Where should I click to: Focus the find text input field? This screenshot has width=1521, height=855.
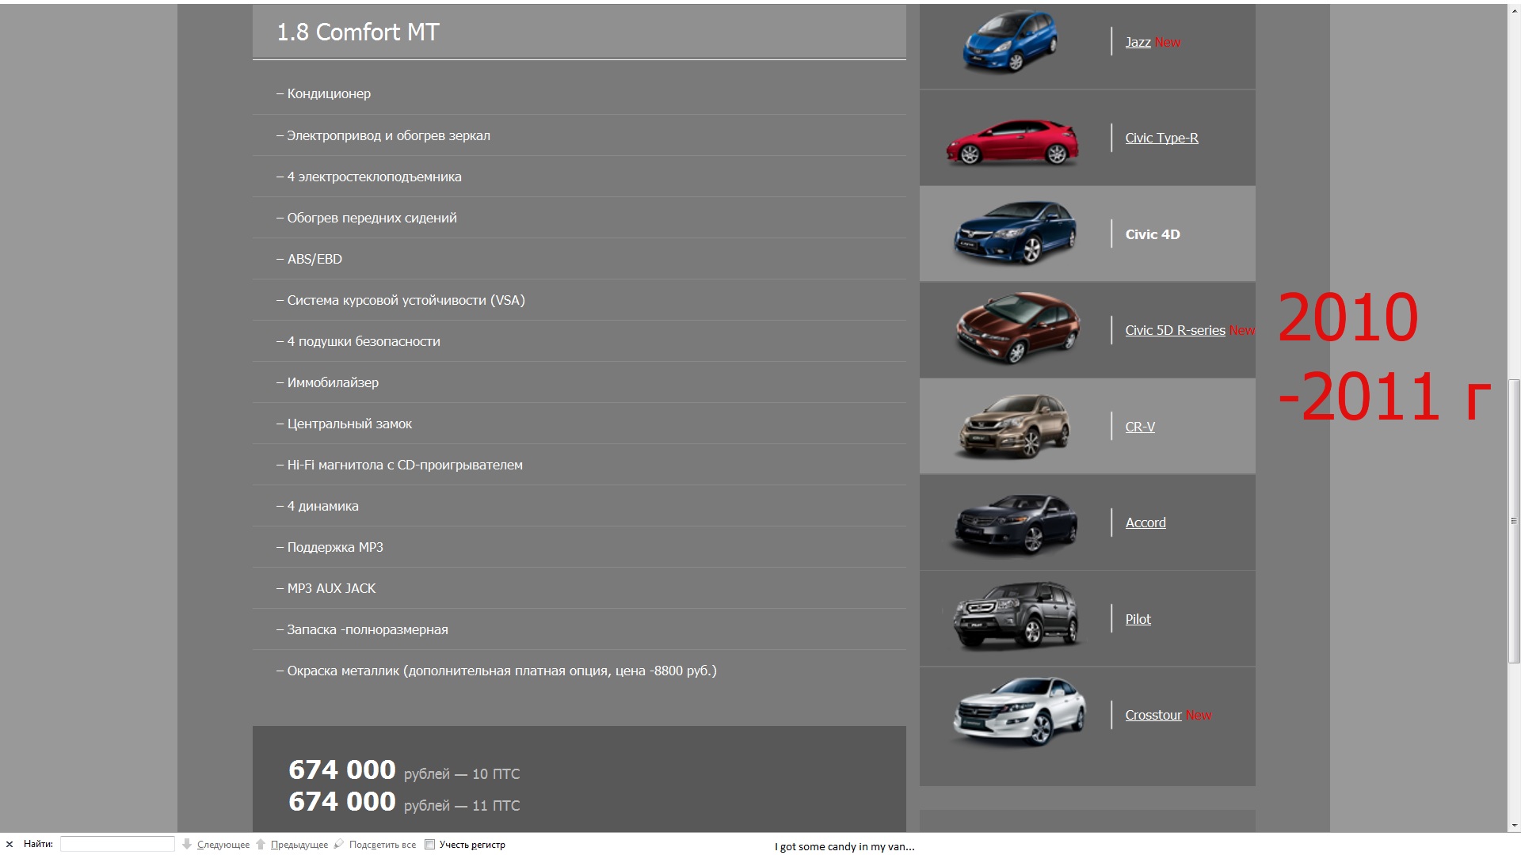[117, 845]
